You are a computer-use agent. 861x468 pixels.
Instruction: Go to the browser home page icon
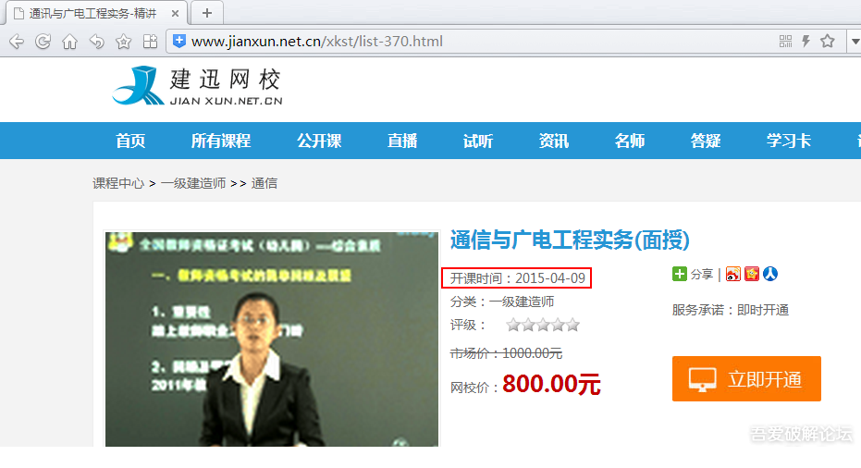point(69,42)
